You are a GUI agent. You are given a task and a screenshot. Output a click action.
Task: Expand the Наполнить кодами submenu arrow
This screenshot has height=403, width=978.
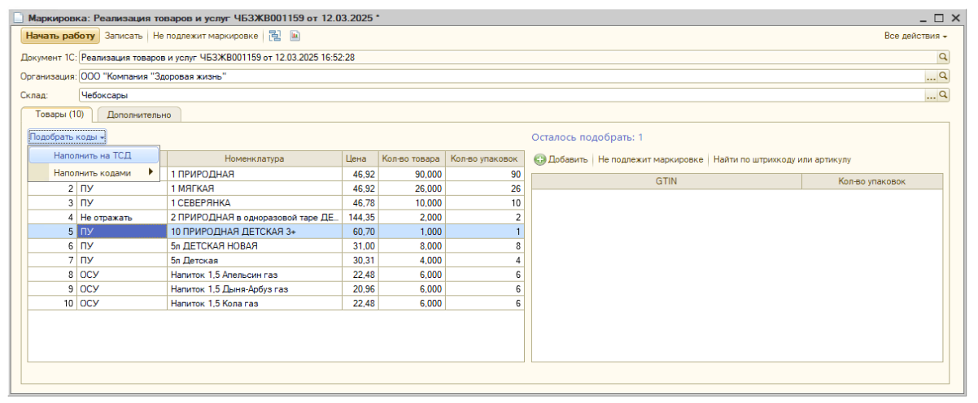[151, 172]
